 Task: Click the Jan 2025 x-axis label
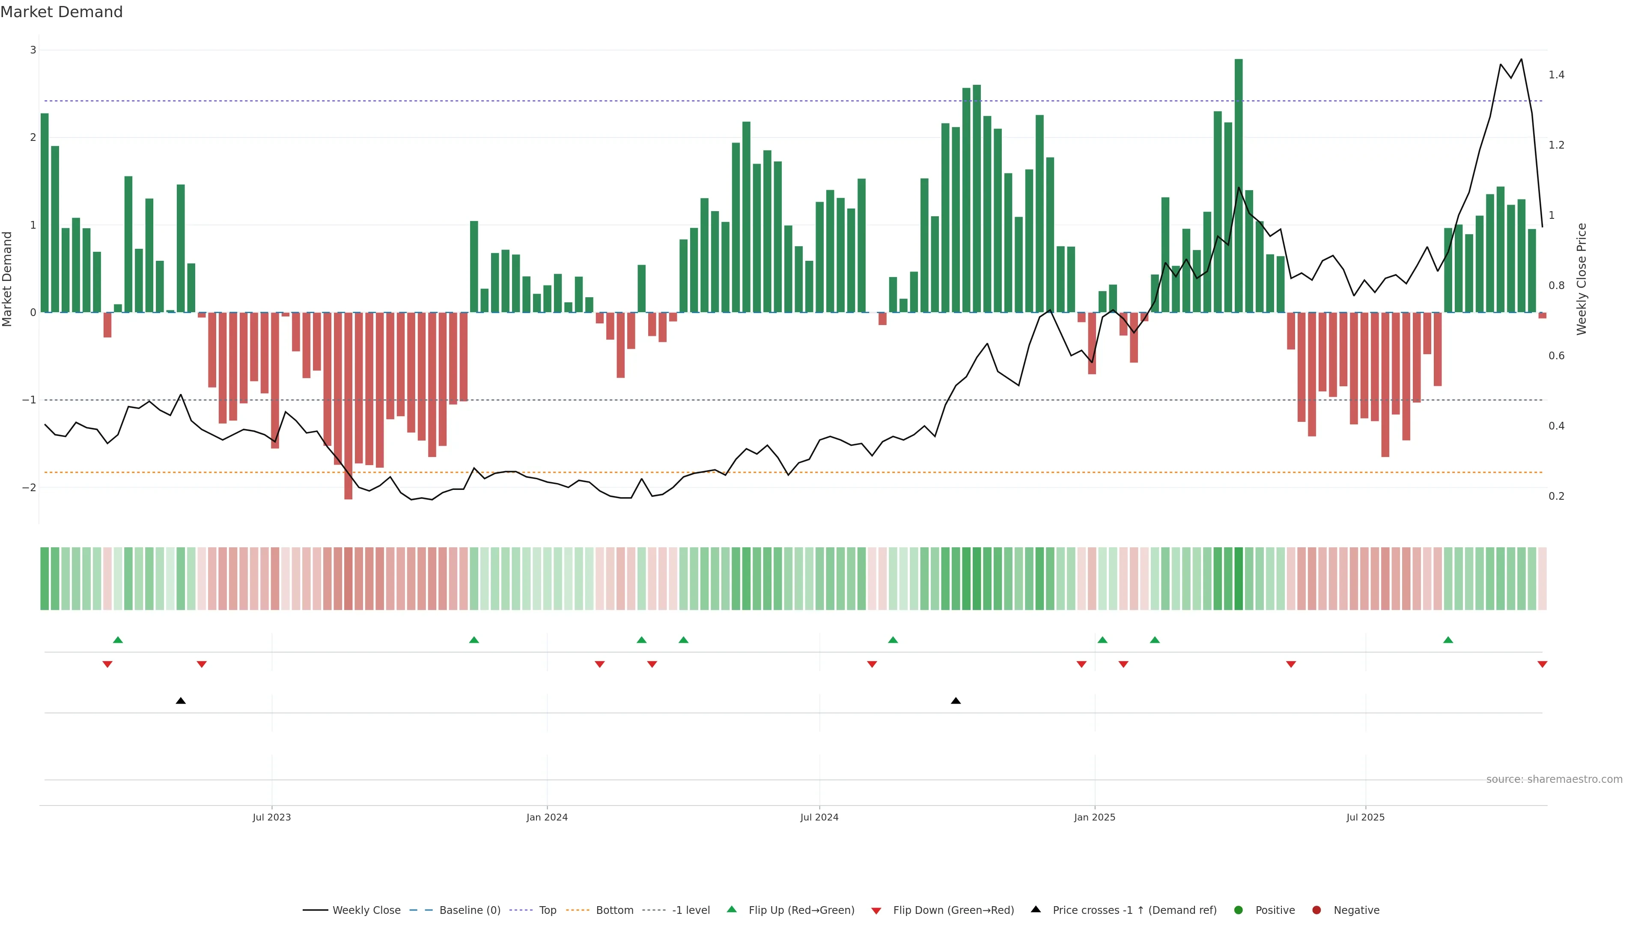tap(1095, 817)
